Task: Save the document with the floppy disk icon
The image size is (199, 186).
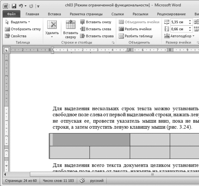Action: [x=14, y=6]
